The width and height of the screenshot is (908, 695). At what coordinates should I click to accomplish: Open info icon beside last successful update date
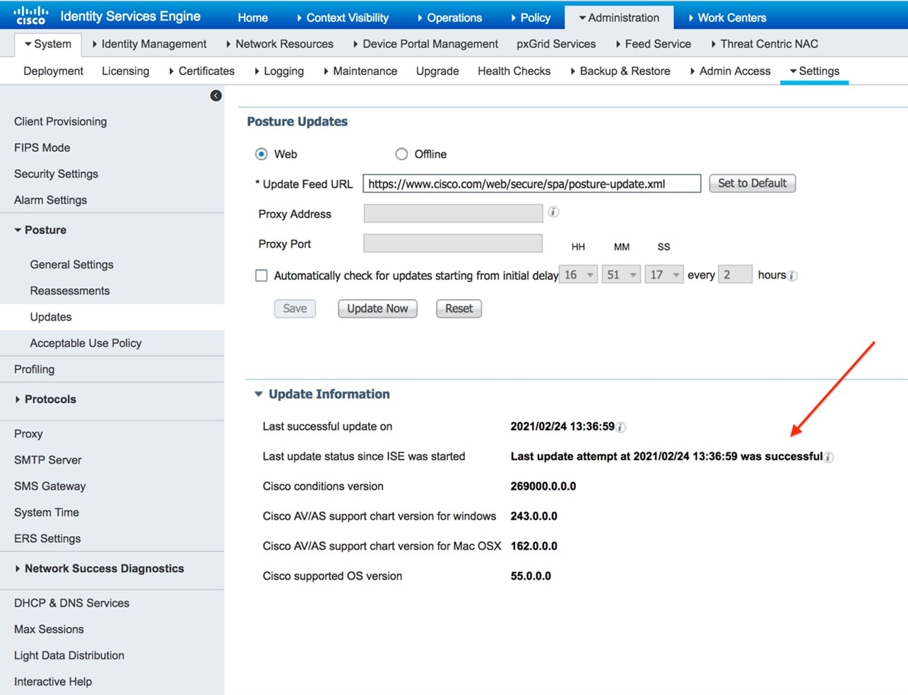(x=620, y=427)
